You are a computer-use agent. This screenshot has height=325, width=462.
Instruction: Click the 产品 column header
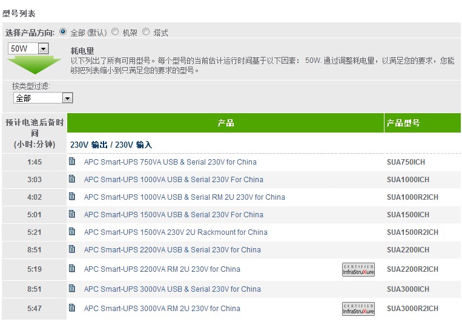[225, 123]
